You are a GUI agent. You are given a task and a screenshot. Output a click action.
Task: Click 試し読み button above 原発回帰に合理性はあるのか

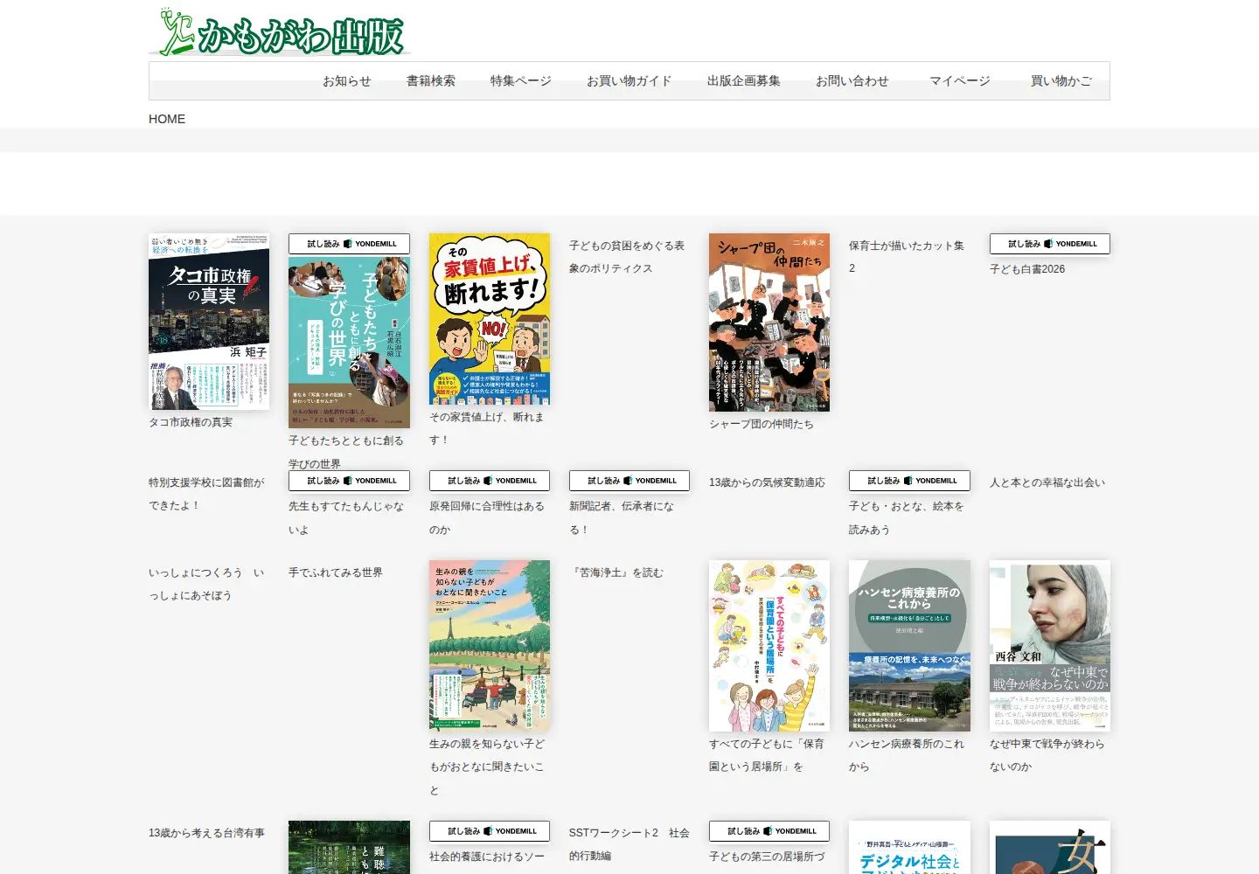[x=490, y=481]
